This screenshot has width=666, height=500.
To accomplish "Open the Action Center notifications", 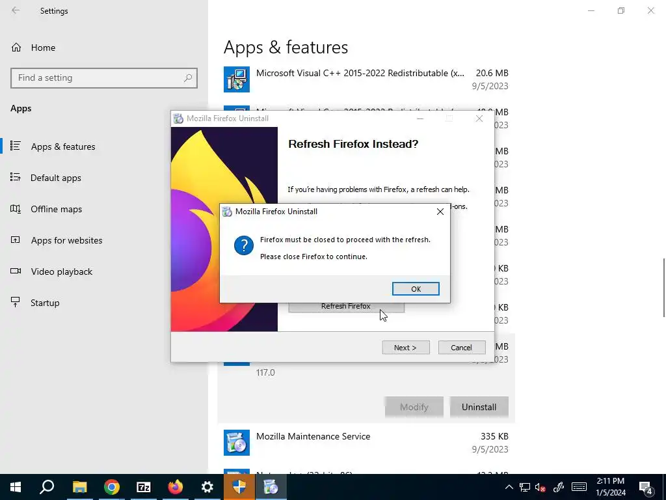I will [646, 488].
